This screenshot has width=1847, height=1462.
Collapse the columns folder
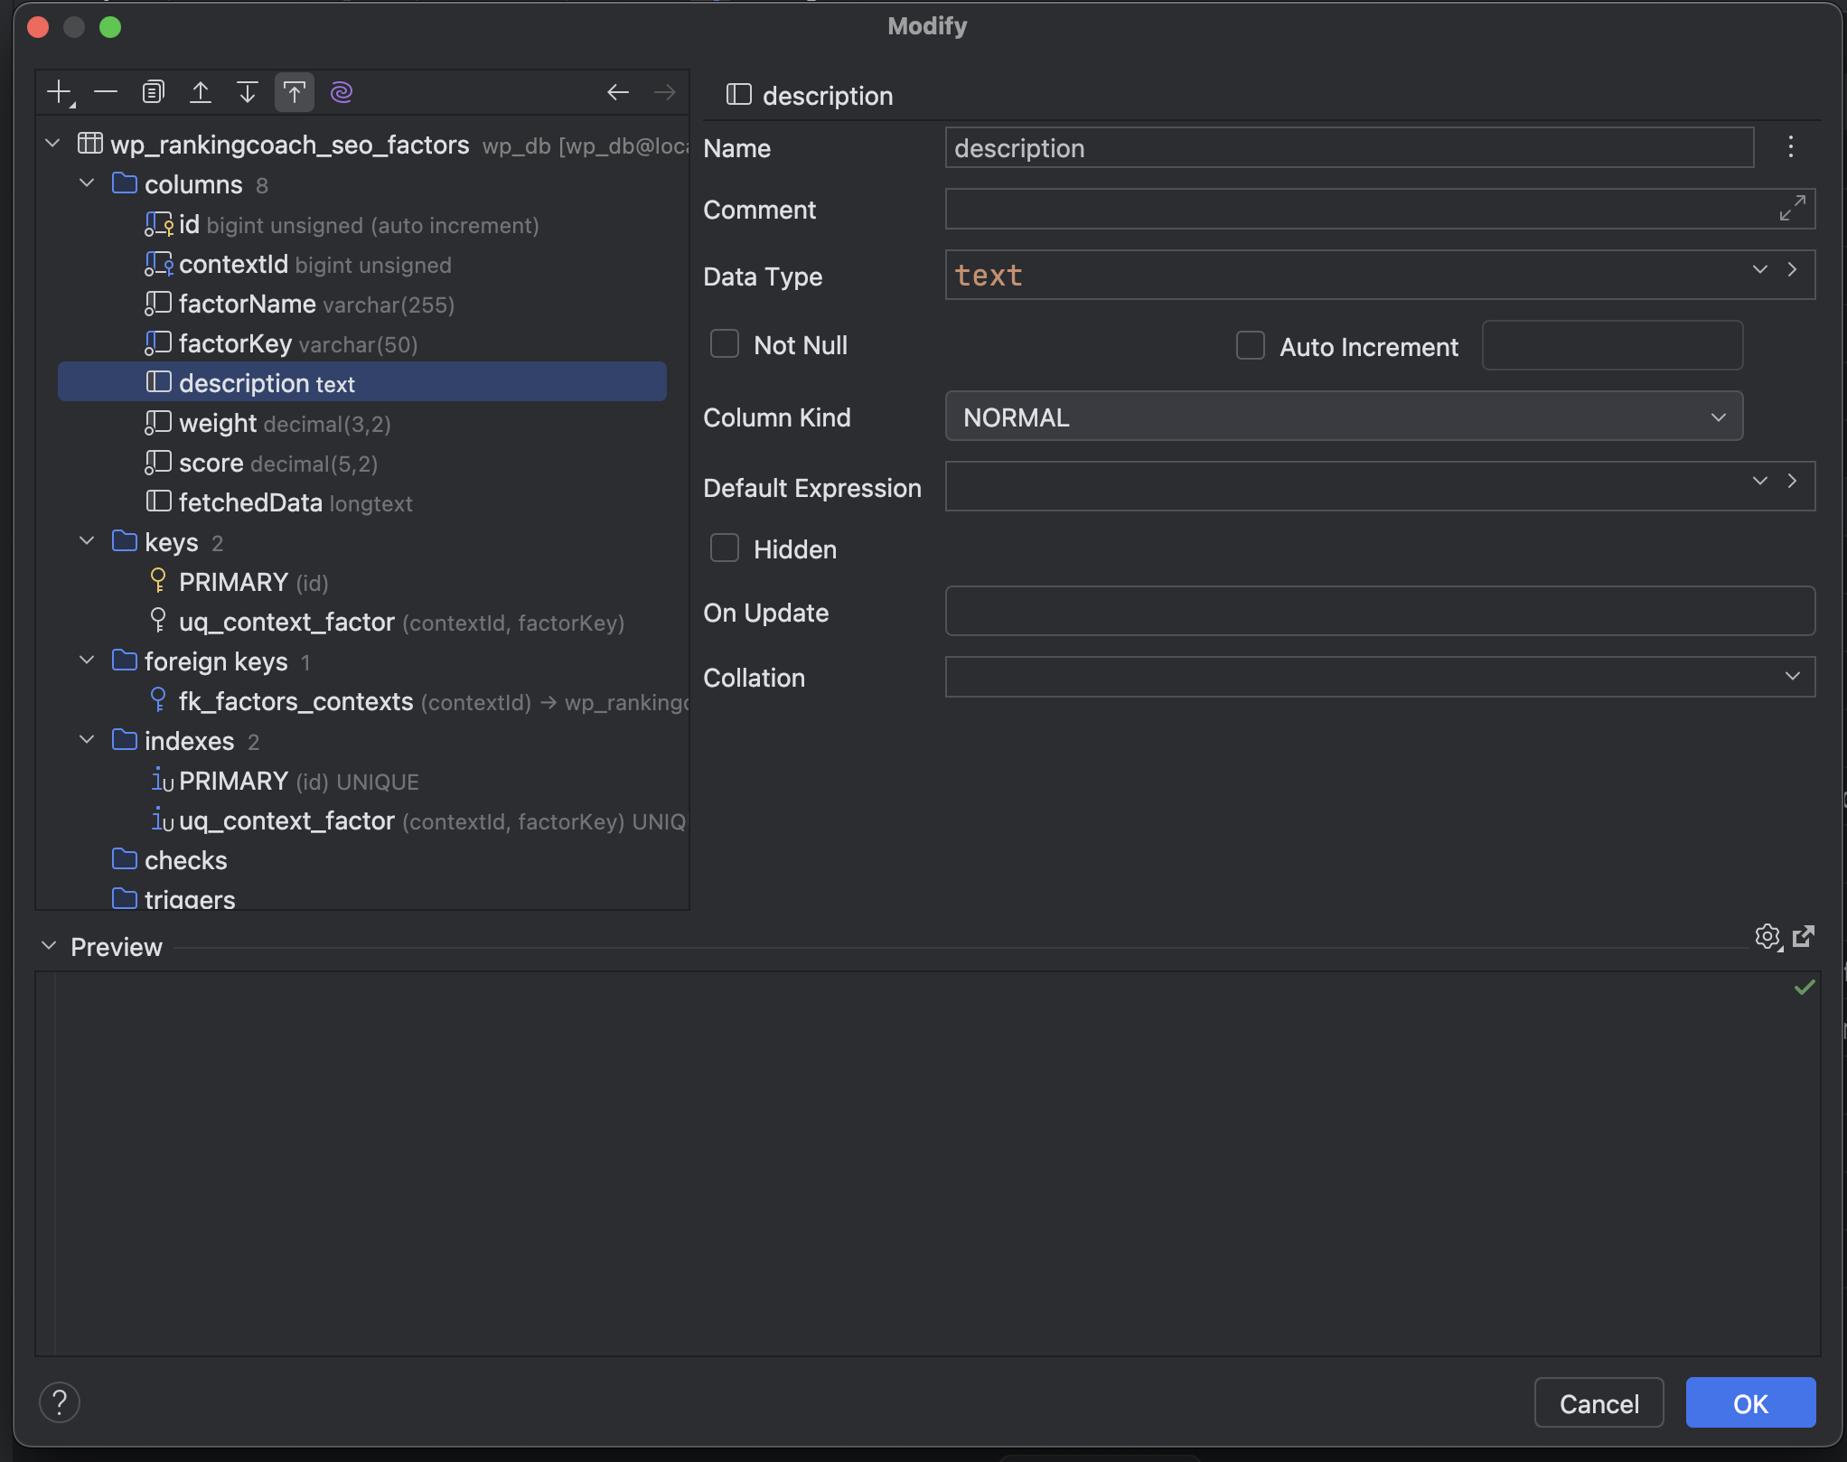click(87, 183)
